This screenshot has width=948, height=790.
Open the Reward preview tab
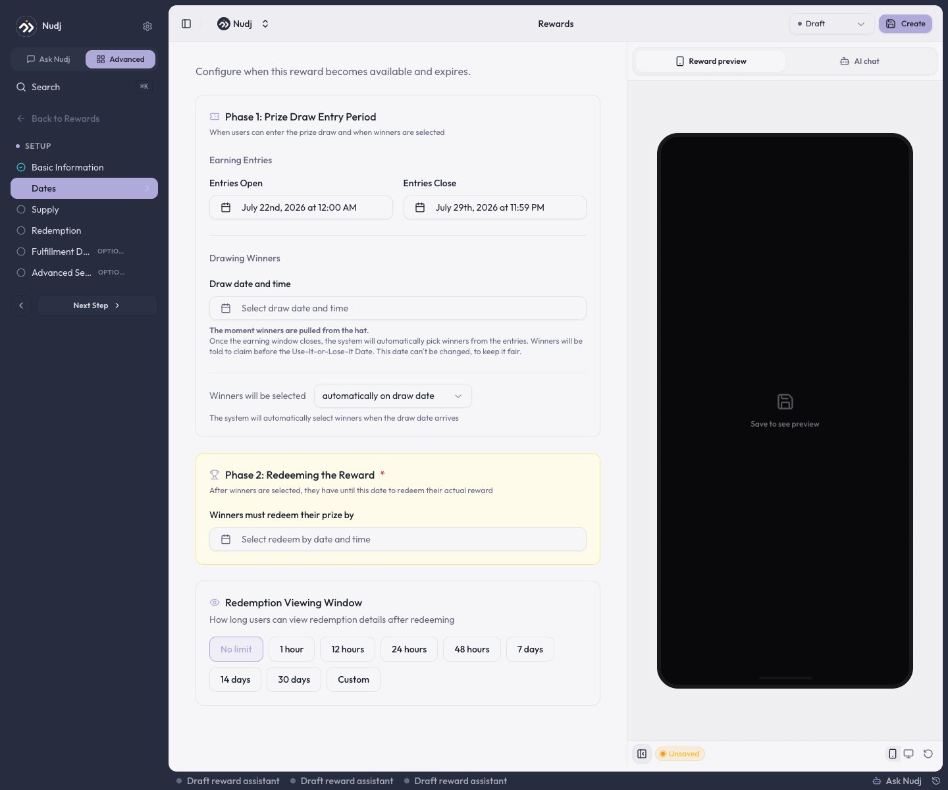click(x=710, y=61)
